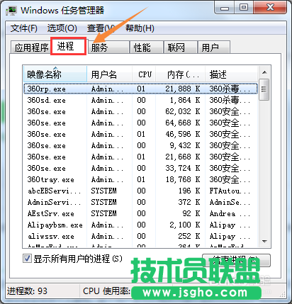Screen dimensions: 292x304
Task: Select 360se.exe using 62,032 K memory
Action: pos(140,111)
